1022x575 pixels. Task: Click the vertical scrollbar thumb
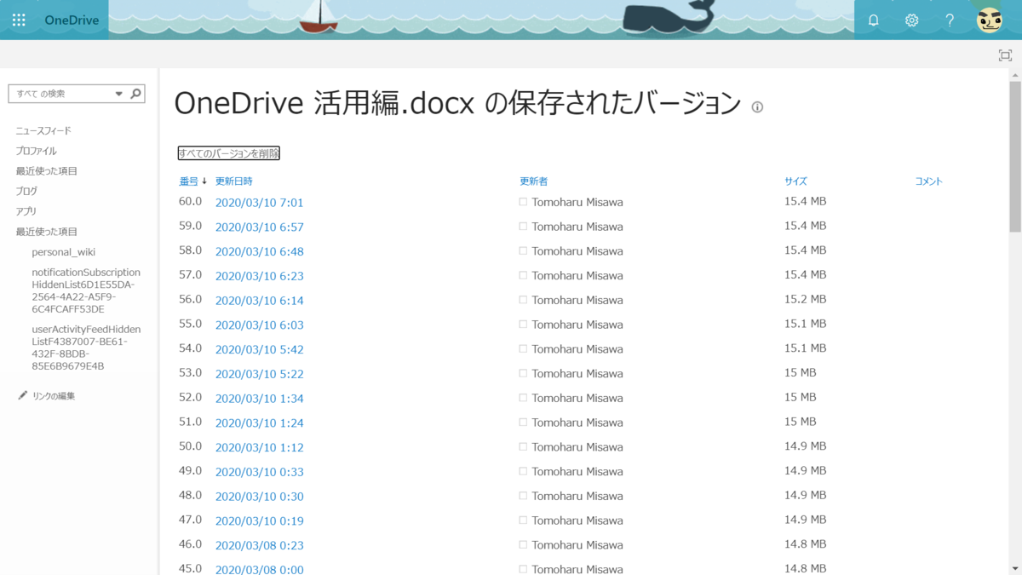[x=1014, y=156]
